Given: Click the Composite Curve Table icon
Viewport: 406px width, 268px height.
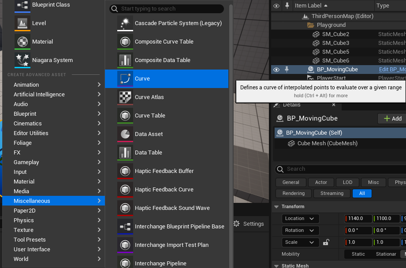Looking at the screenshot, I should (x=125, y=42).
